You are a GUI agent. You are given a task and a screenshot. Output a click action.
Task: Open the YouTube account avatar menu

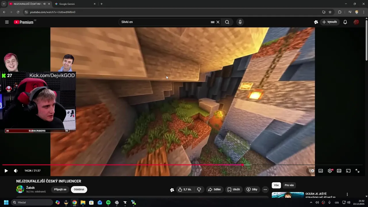[356, 22]
